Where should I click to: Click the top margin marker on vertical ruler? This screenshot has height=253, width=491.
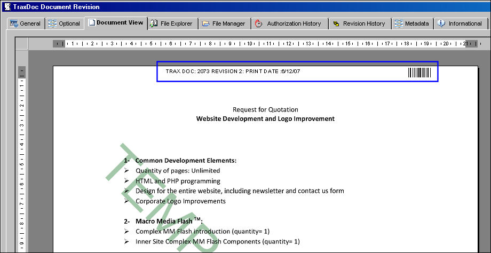[22, 73]
